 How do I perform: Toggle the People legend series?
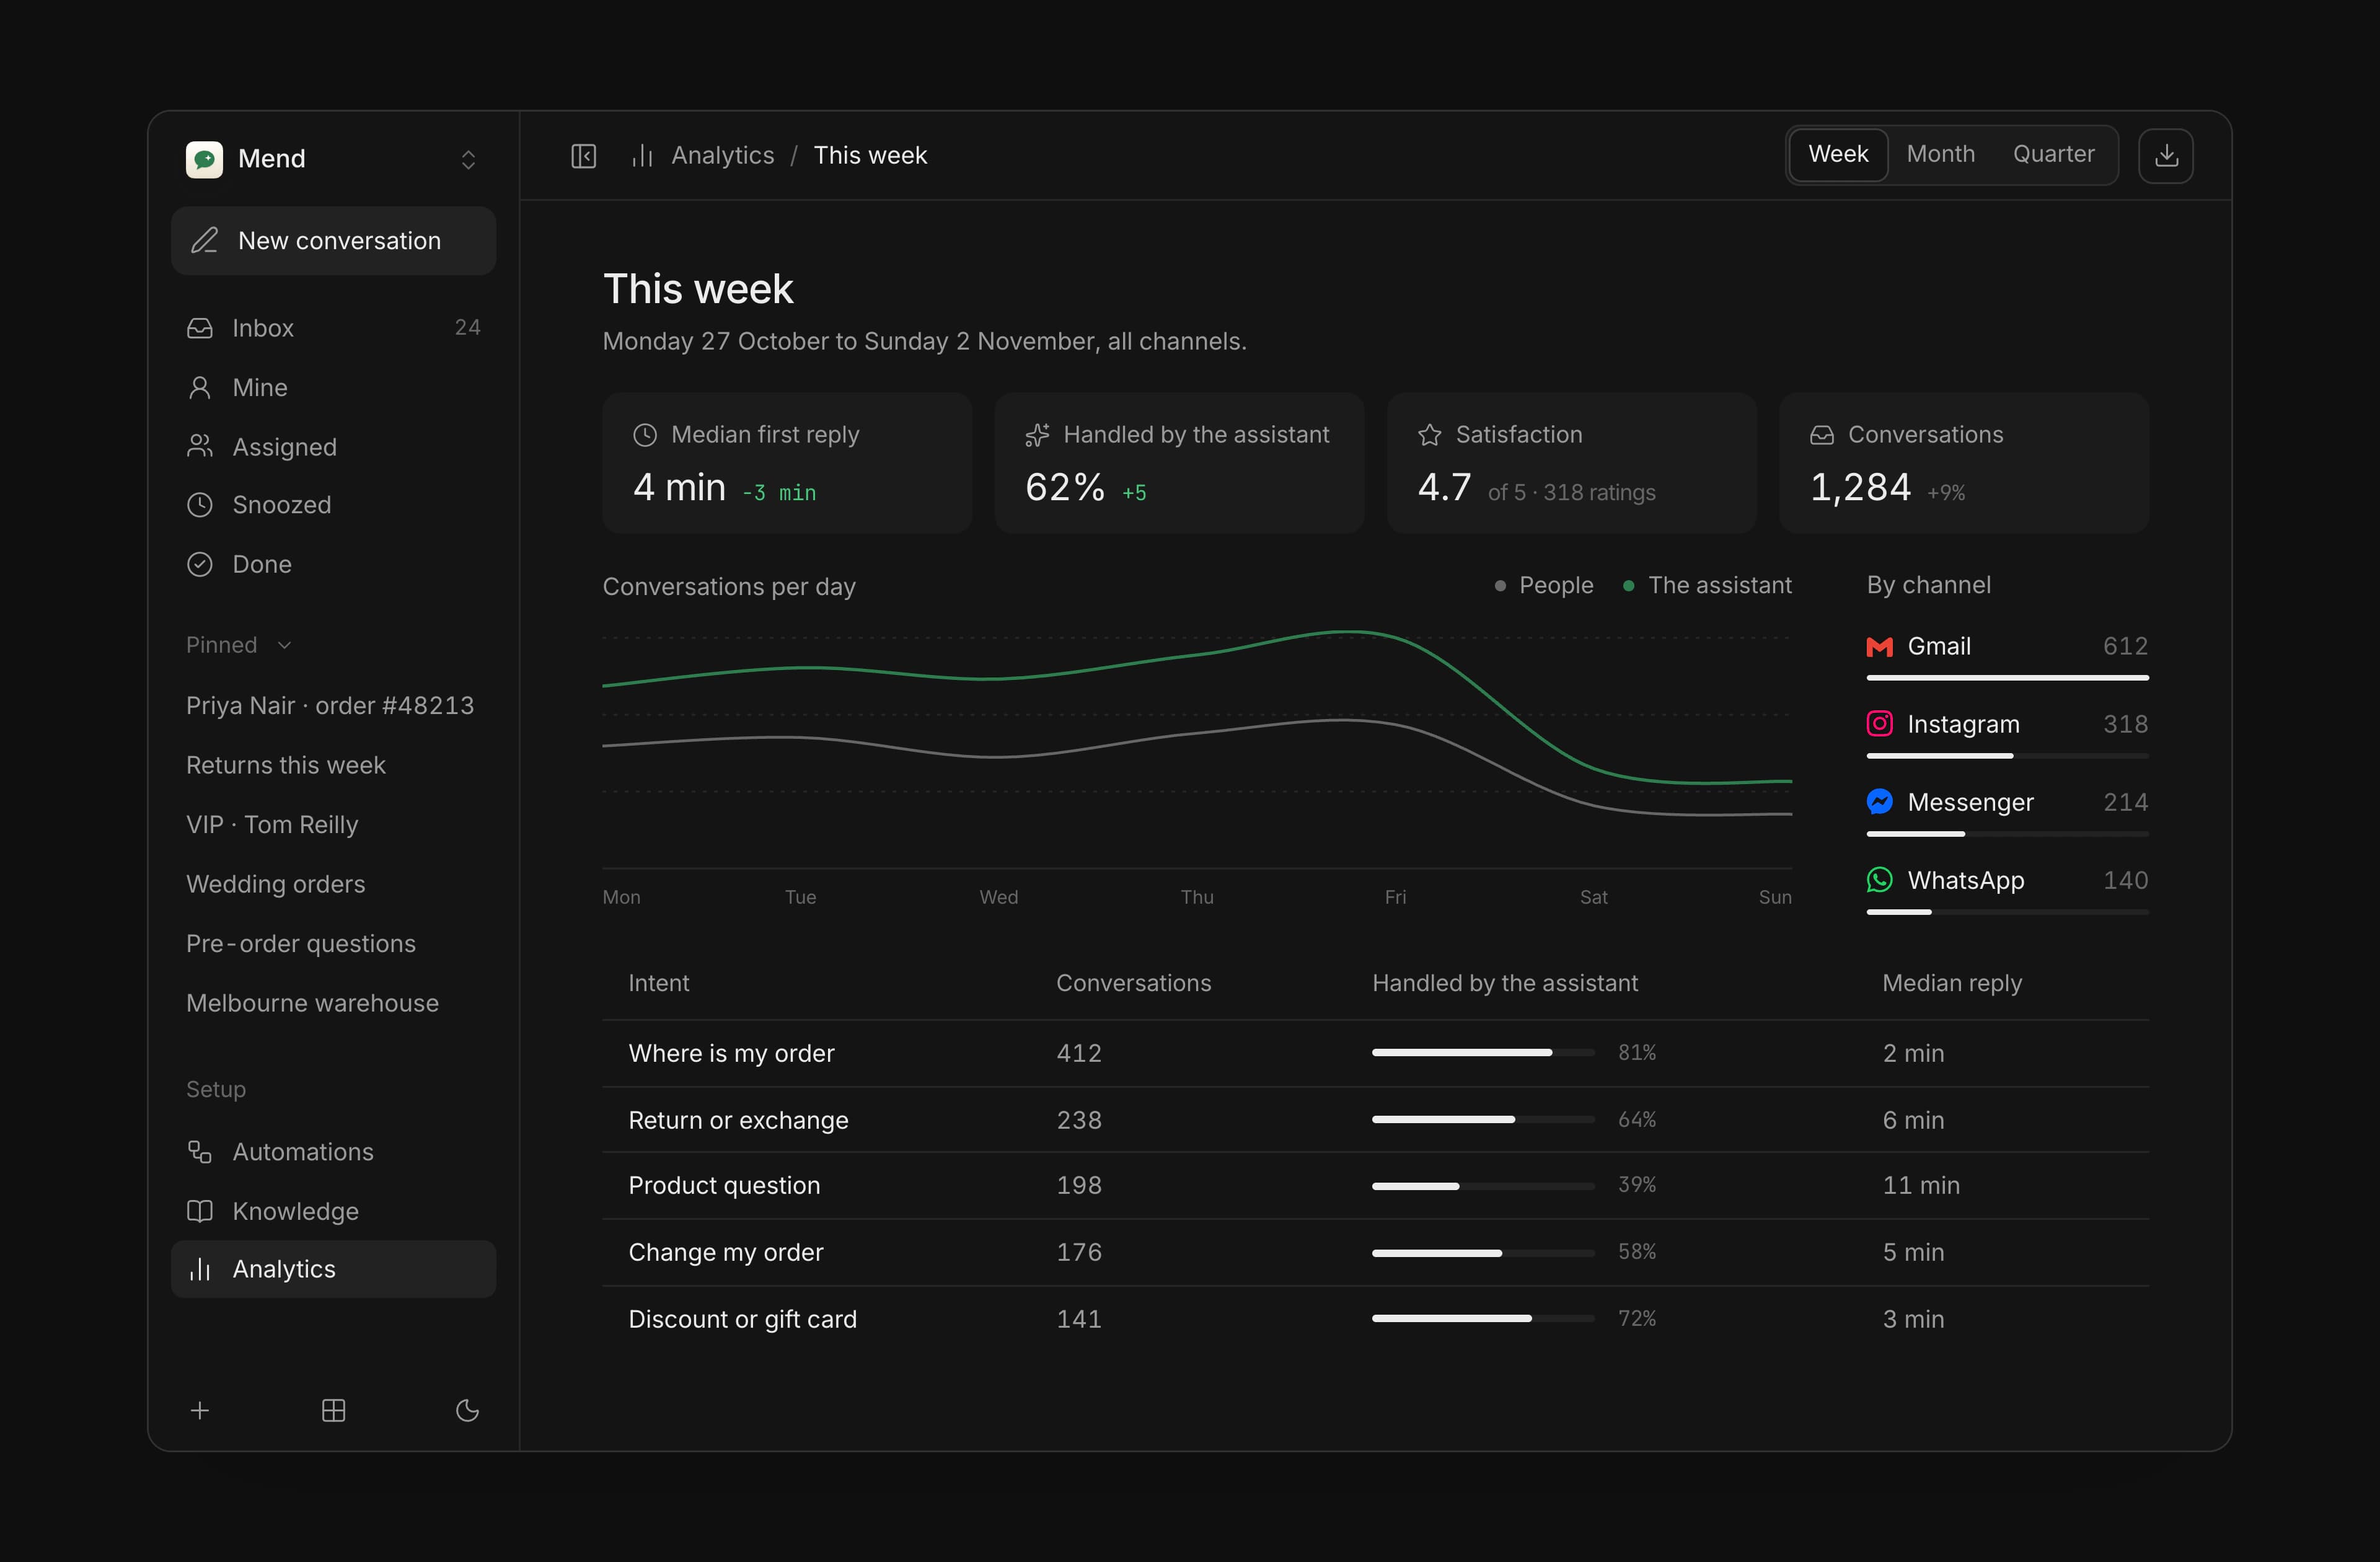click(1544, 585)
